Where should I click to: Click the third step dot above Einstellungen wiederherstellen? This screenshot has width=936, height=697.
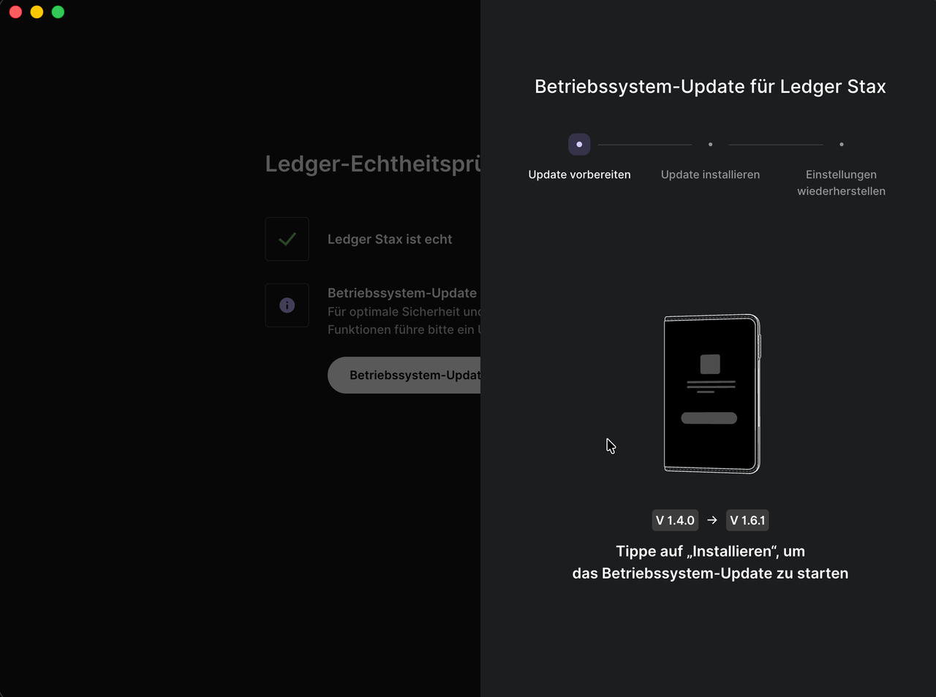point(841,145)
